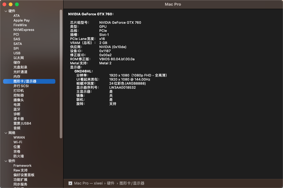Click Mac Pro — xiwei in path bar

(88, 183)
